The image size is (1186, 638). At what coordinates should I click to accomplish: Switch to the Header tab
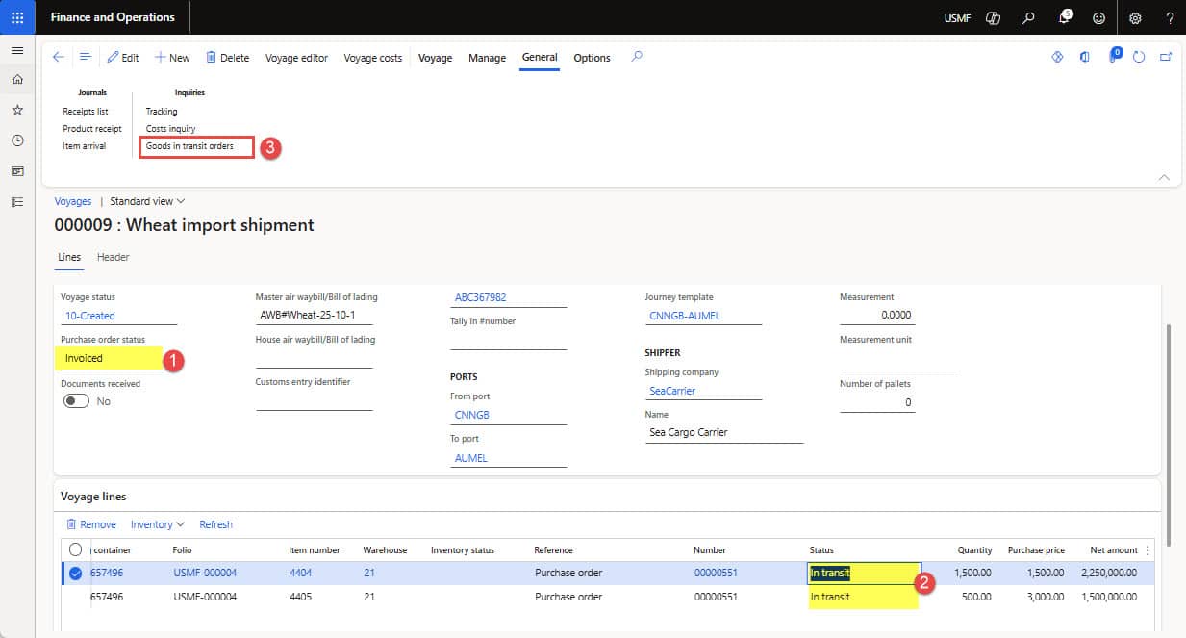(x=113, y=257)
